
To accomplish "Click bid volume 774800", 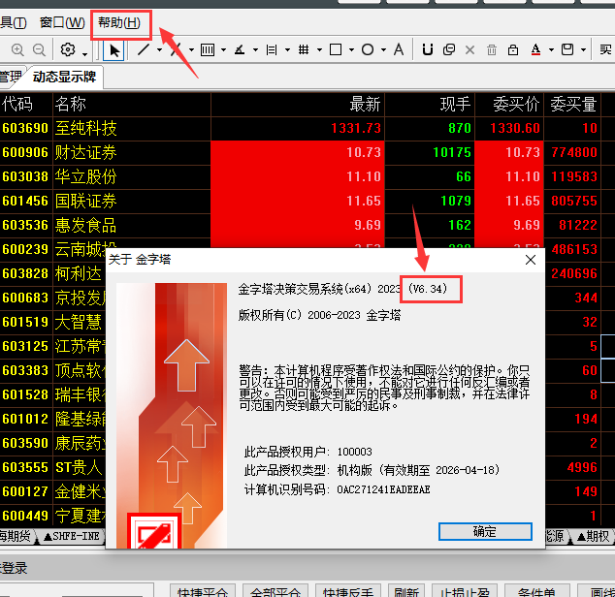I will (574, 152).
